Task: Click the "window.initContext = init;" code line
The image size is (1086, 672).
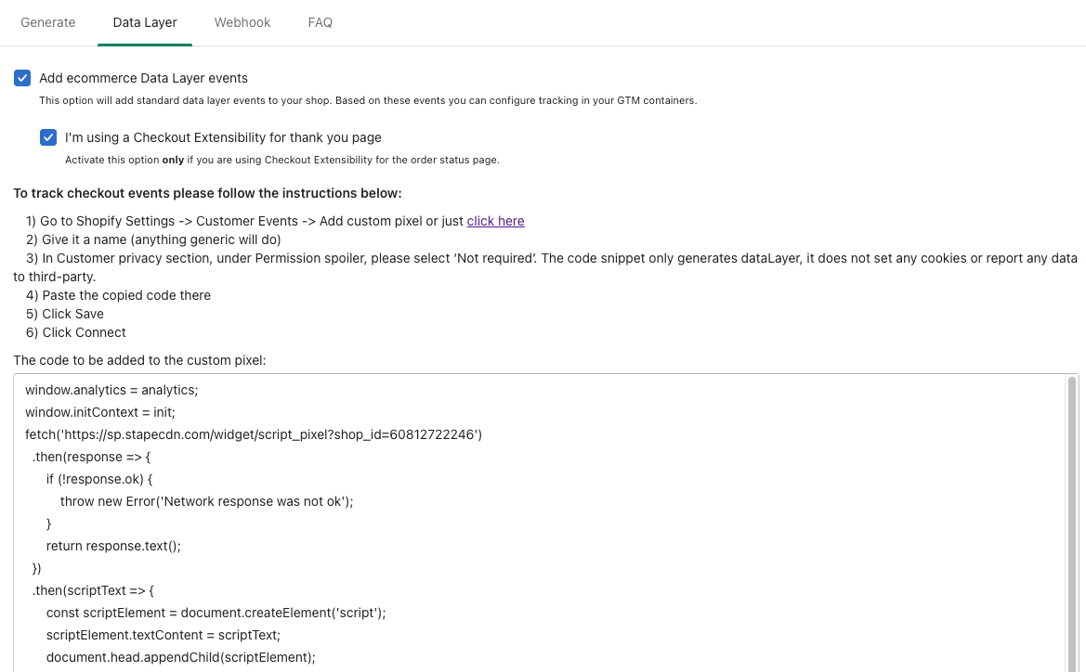Action: (x=100, y=412)
